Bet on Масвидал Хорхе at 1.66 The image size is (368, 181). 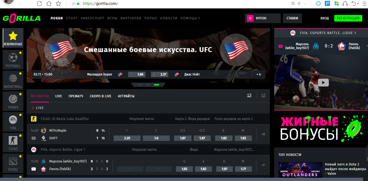coord(137,74)
